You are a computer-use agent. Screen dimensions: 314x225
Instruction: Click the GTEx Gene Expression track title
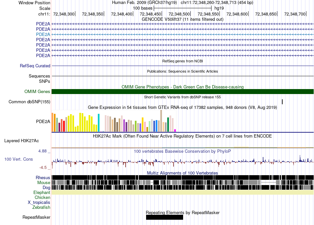(182, 107)
